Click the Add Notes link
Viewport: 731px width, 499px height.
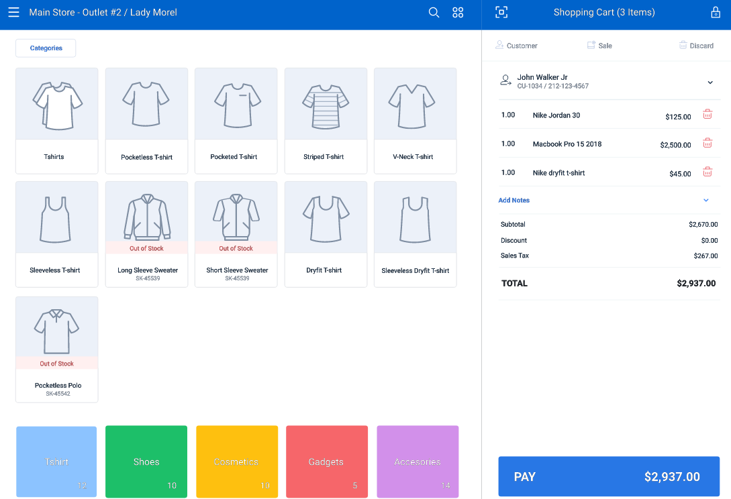(x=514, y=201)
